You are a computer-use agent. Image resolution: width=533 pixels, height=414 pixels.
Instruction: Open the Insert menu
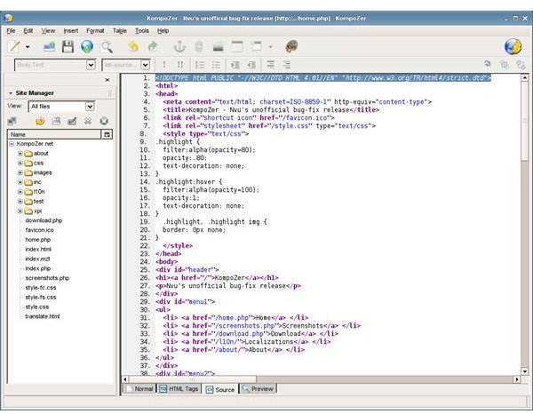click(x=71, y=31)
